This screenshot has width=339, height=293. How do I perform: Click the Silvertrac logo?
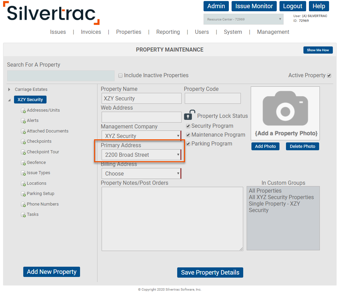pos(51,13)
